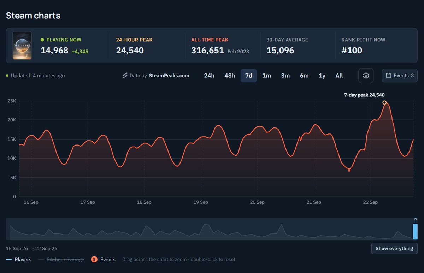The width and height of the screenshot is (424, 273).
Task: Click the Updated 4 minutes ago text
Action: point(38,76)
